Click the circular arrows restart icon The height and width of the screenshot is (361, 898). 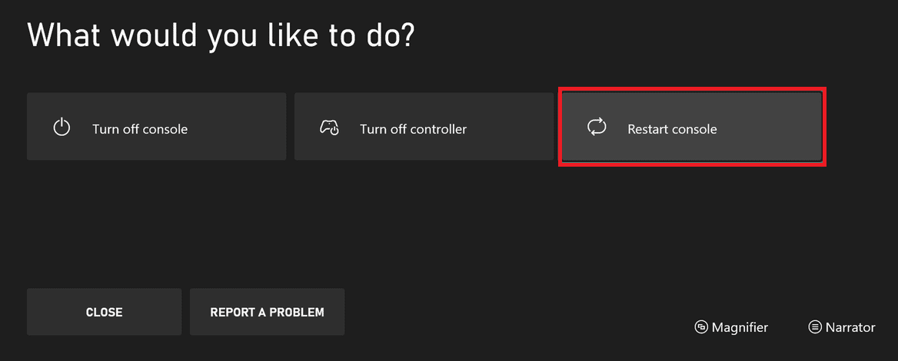597,128
